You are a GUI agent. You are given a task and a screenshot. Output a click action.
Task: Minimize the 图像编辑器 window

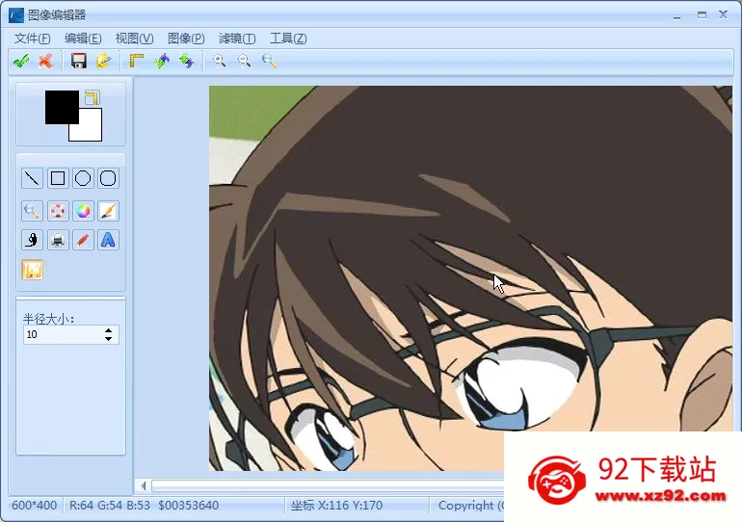tap(677, 15)
